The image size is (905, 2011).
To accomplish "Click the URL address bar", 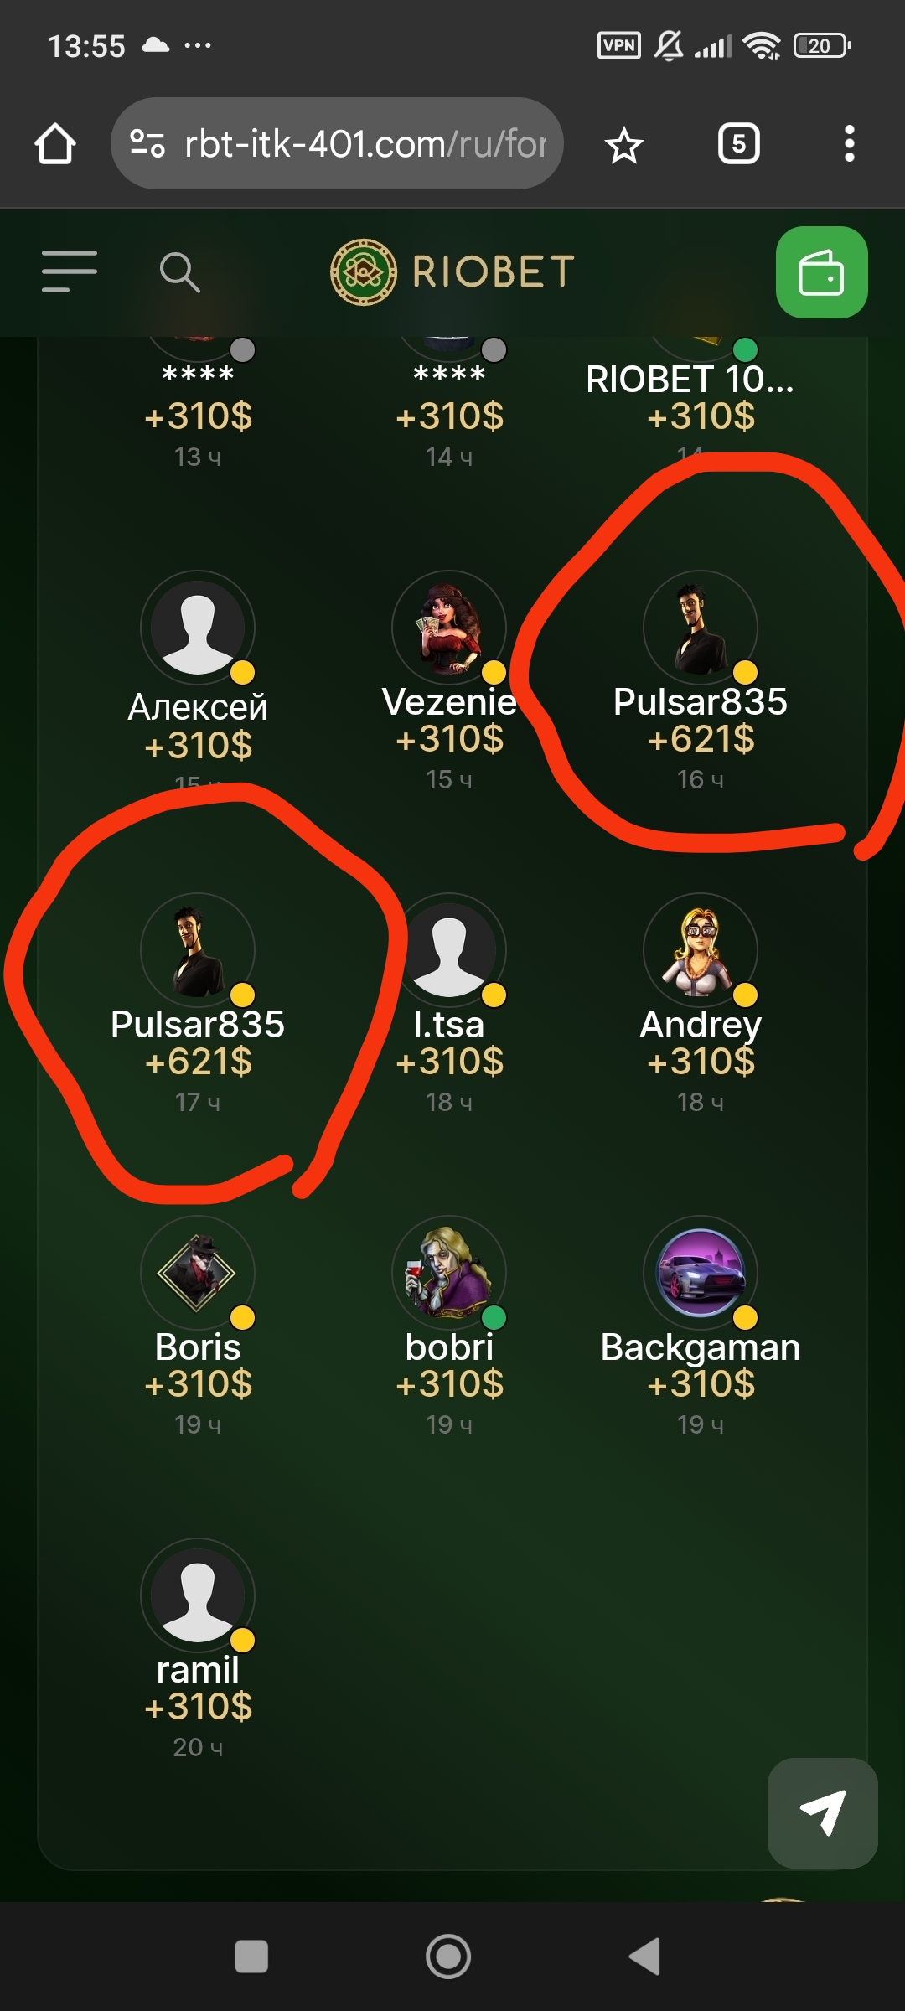I will point(337,144).
